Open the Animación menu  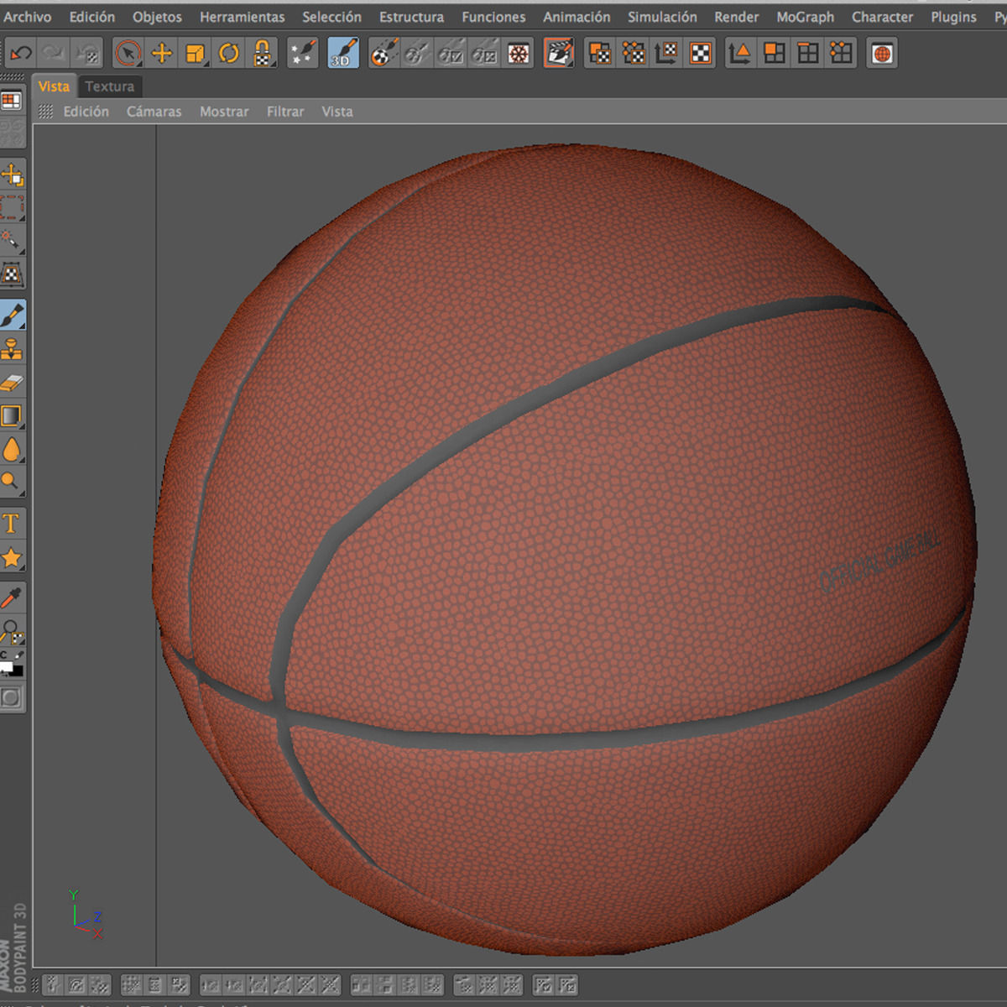577,17
